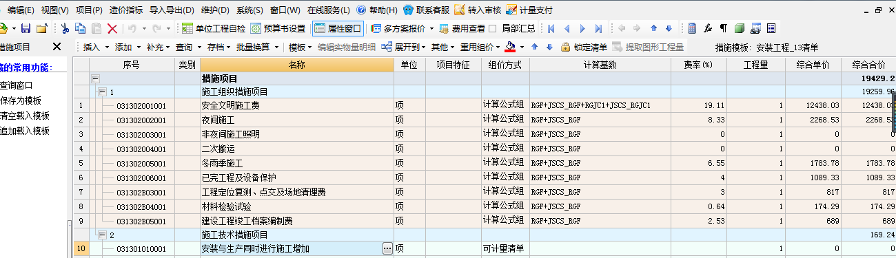896x258 pixels.
Task: Open 多方案报价 dropdown
Action: pos(403,28)
